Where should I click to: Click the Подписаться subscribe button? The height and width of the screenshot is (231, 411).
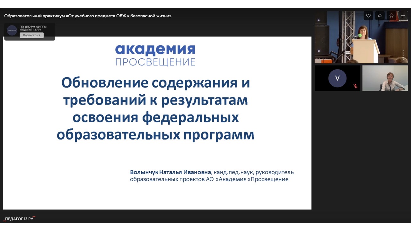coord(31,35)
